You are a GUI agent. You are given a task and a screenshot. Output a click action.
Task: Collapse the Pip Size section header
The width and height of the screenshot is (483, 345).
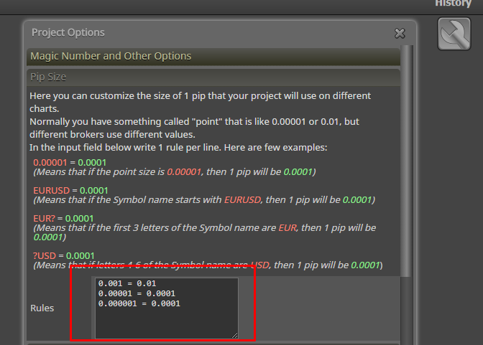pyautogui.click(x=213, y=77)
